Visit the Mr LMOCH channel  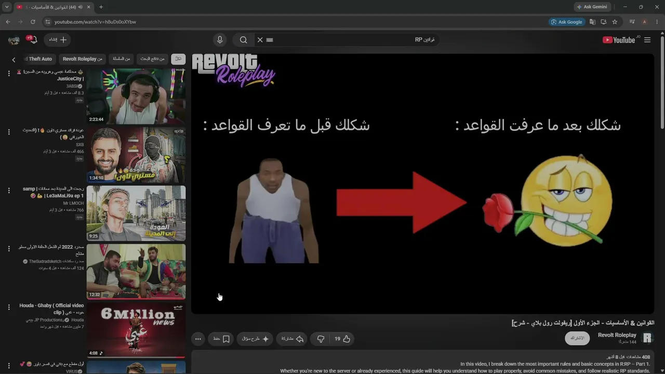(x=73, y=203)
